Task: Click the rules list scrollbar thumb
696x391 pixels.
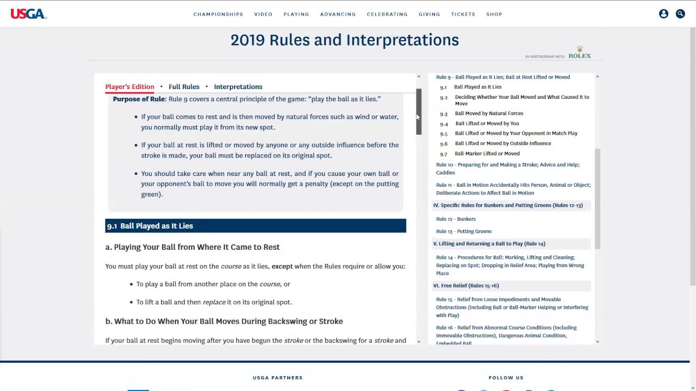Action: coord(597,198)
